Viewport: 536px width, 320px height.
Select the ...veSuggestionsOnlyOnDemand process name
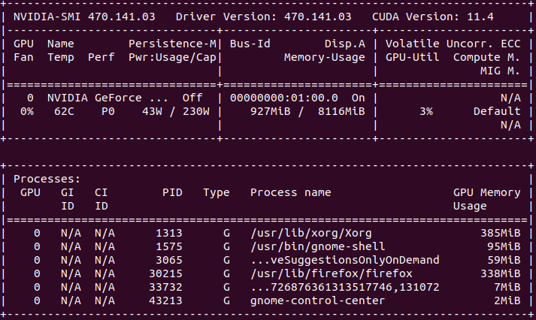[344, 260]
